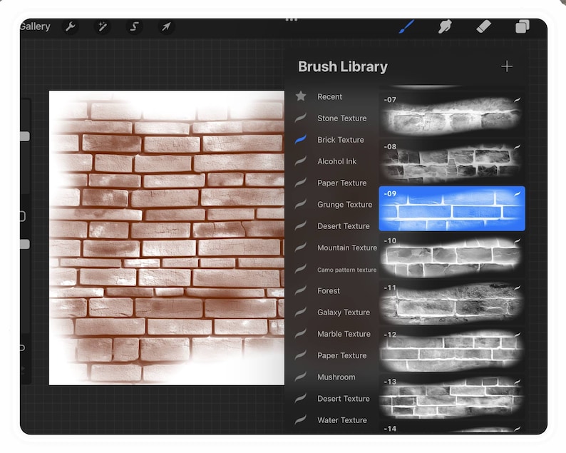Click the blue brush icon beside Brick Texture
The height and width of the screenshot is (453, 566).
tap(301, 139)
